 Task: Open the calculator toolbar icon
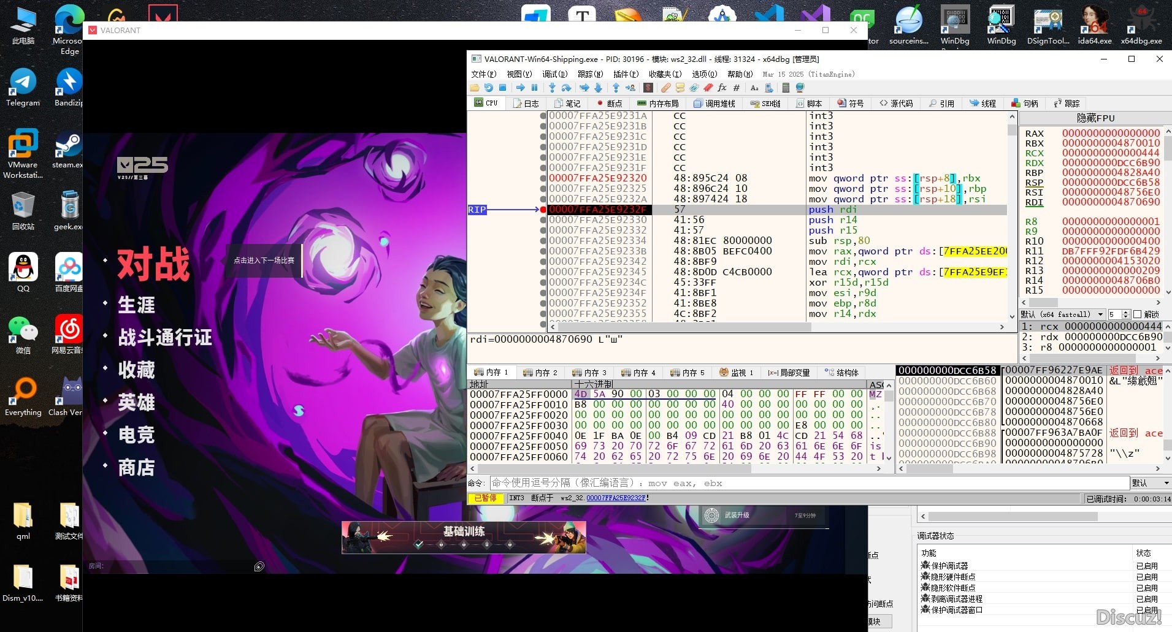coord(786,88)
